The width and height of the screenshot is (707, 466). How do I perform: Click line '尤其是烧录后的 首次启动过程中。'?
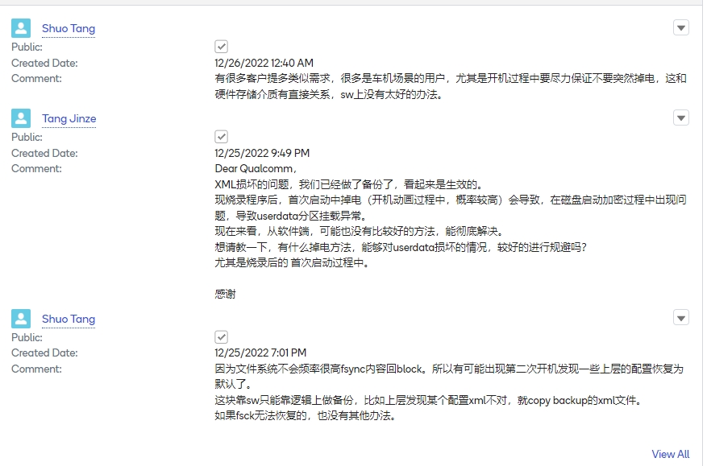tap(292, 262)
